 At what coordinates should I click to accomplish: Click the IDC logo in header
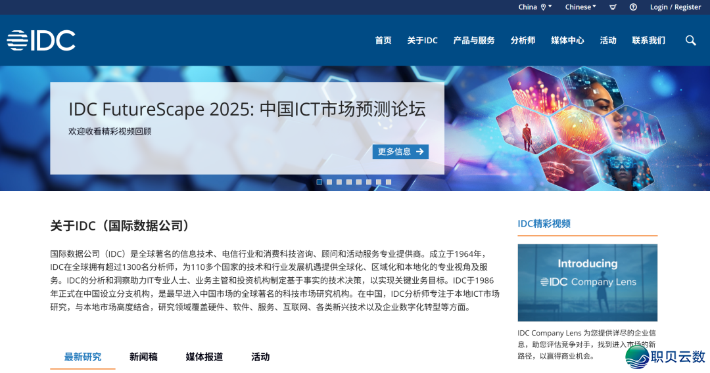coord(41,40)
